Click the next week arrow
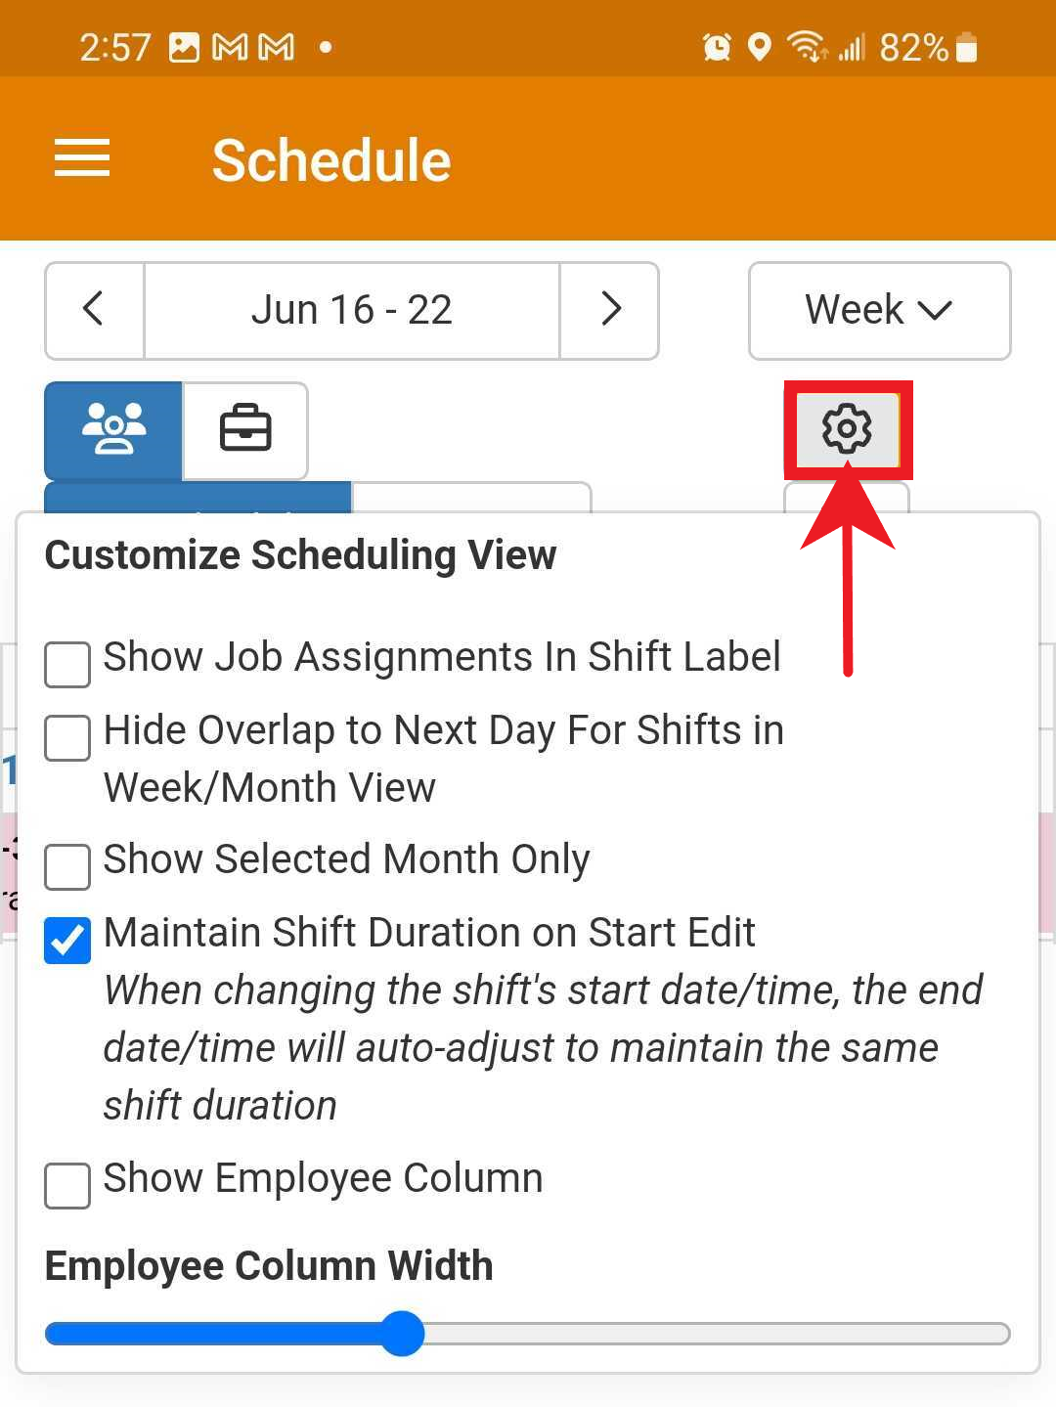Screen dimensions: 1056x1407 pos(609,310)
